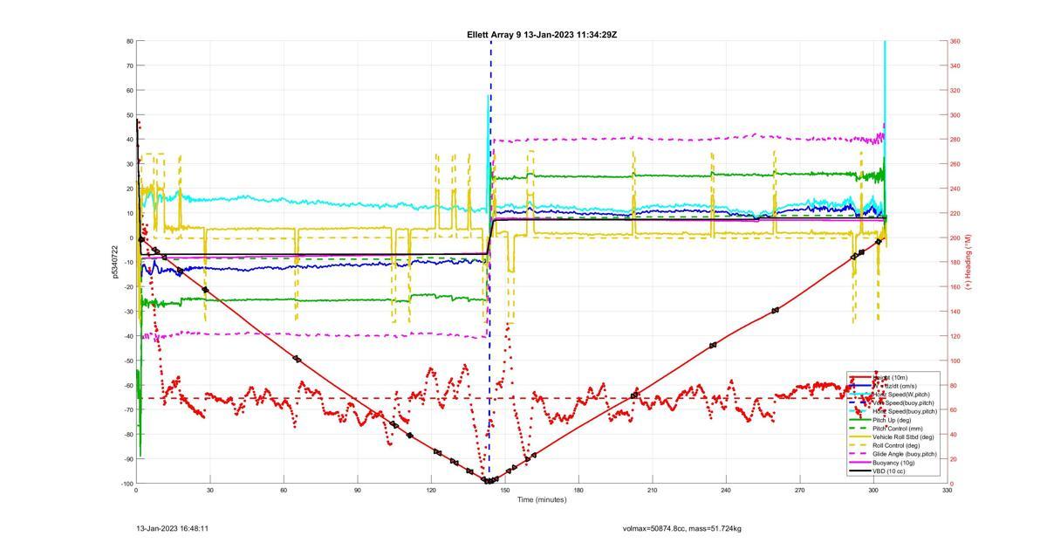This screenshot has width=1047, height=543.
Task: Click the x-axis tick label '30'
Action: pyautogui.click(x=210, y=491)
